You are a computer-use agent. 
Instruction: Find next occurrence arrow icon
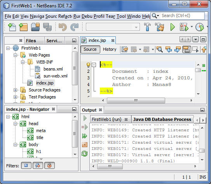[178, 49]
